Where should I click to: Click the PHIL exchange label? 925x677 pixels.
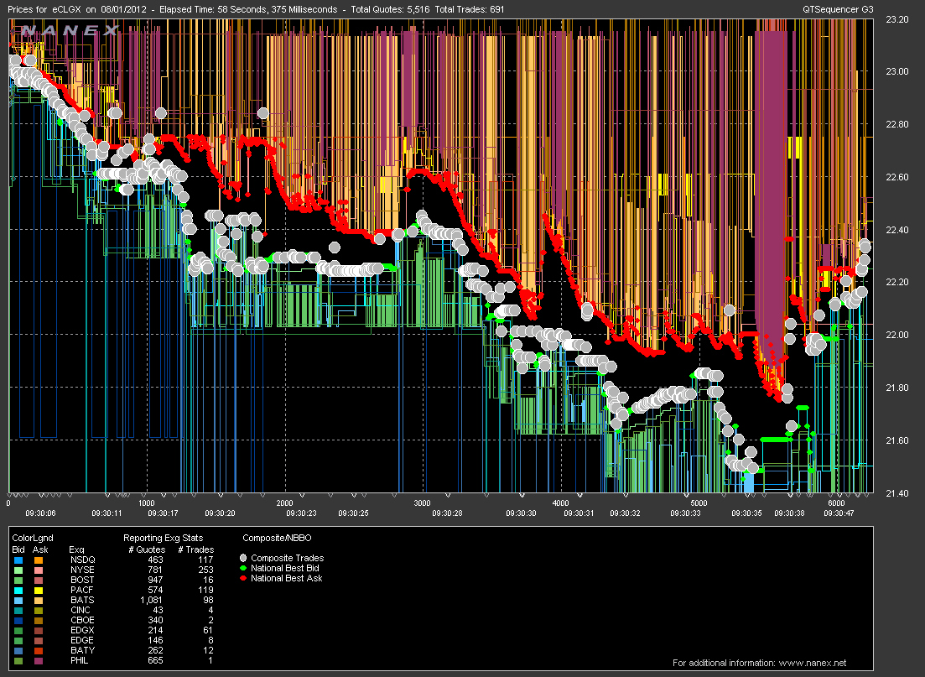pos(79,660)
